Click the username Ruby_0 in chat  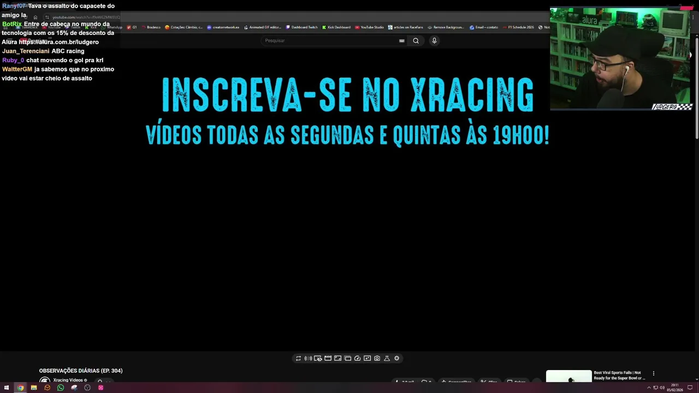[13, 60]
